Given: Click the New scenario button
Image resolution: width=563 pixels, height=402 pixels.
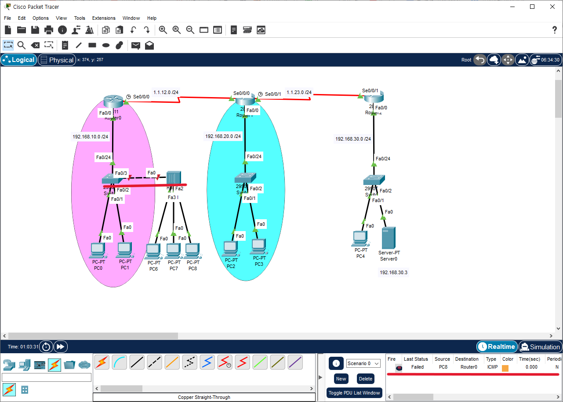Looking at the screenshot, I should (x=341, y=379).
